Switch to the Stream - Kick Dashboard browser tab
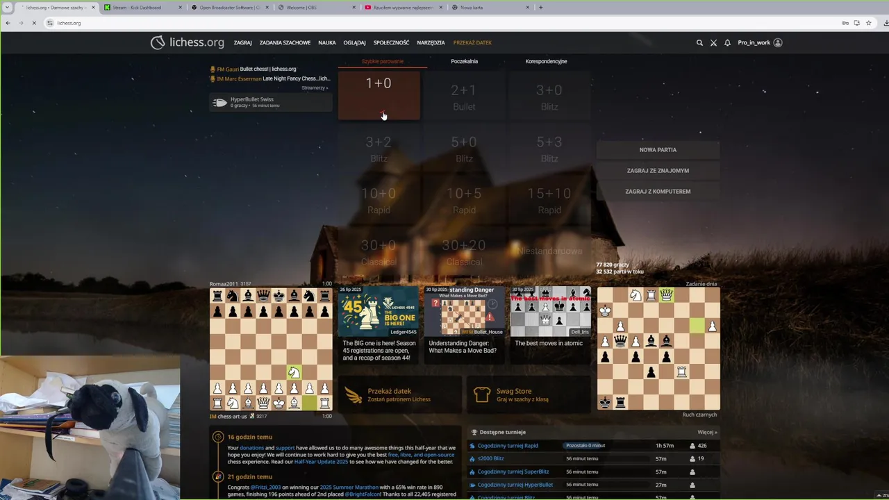889x500 pixels. tap(143, 8)
